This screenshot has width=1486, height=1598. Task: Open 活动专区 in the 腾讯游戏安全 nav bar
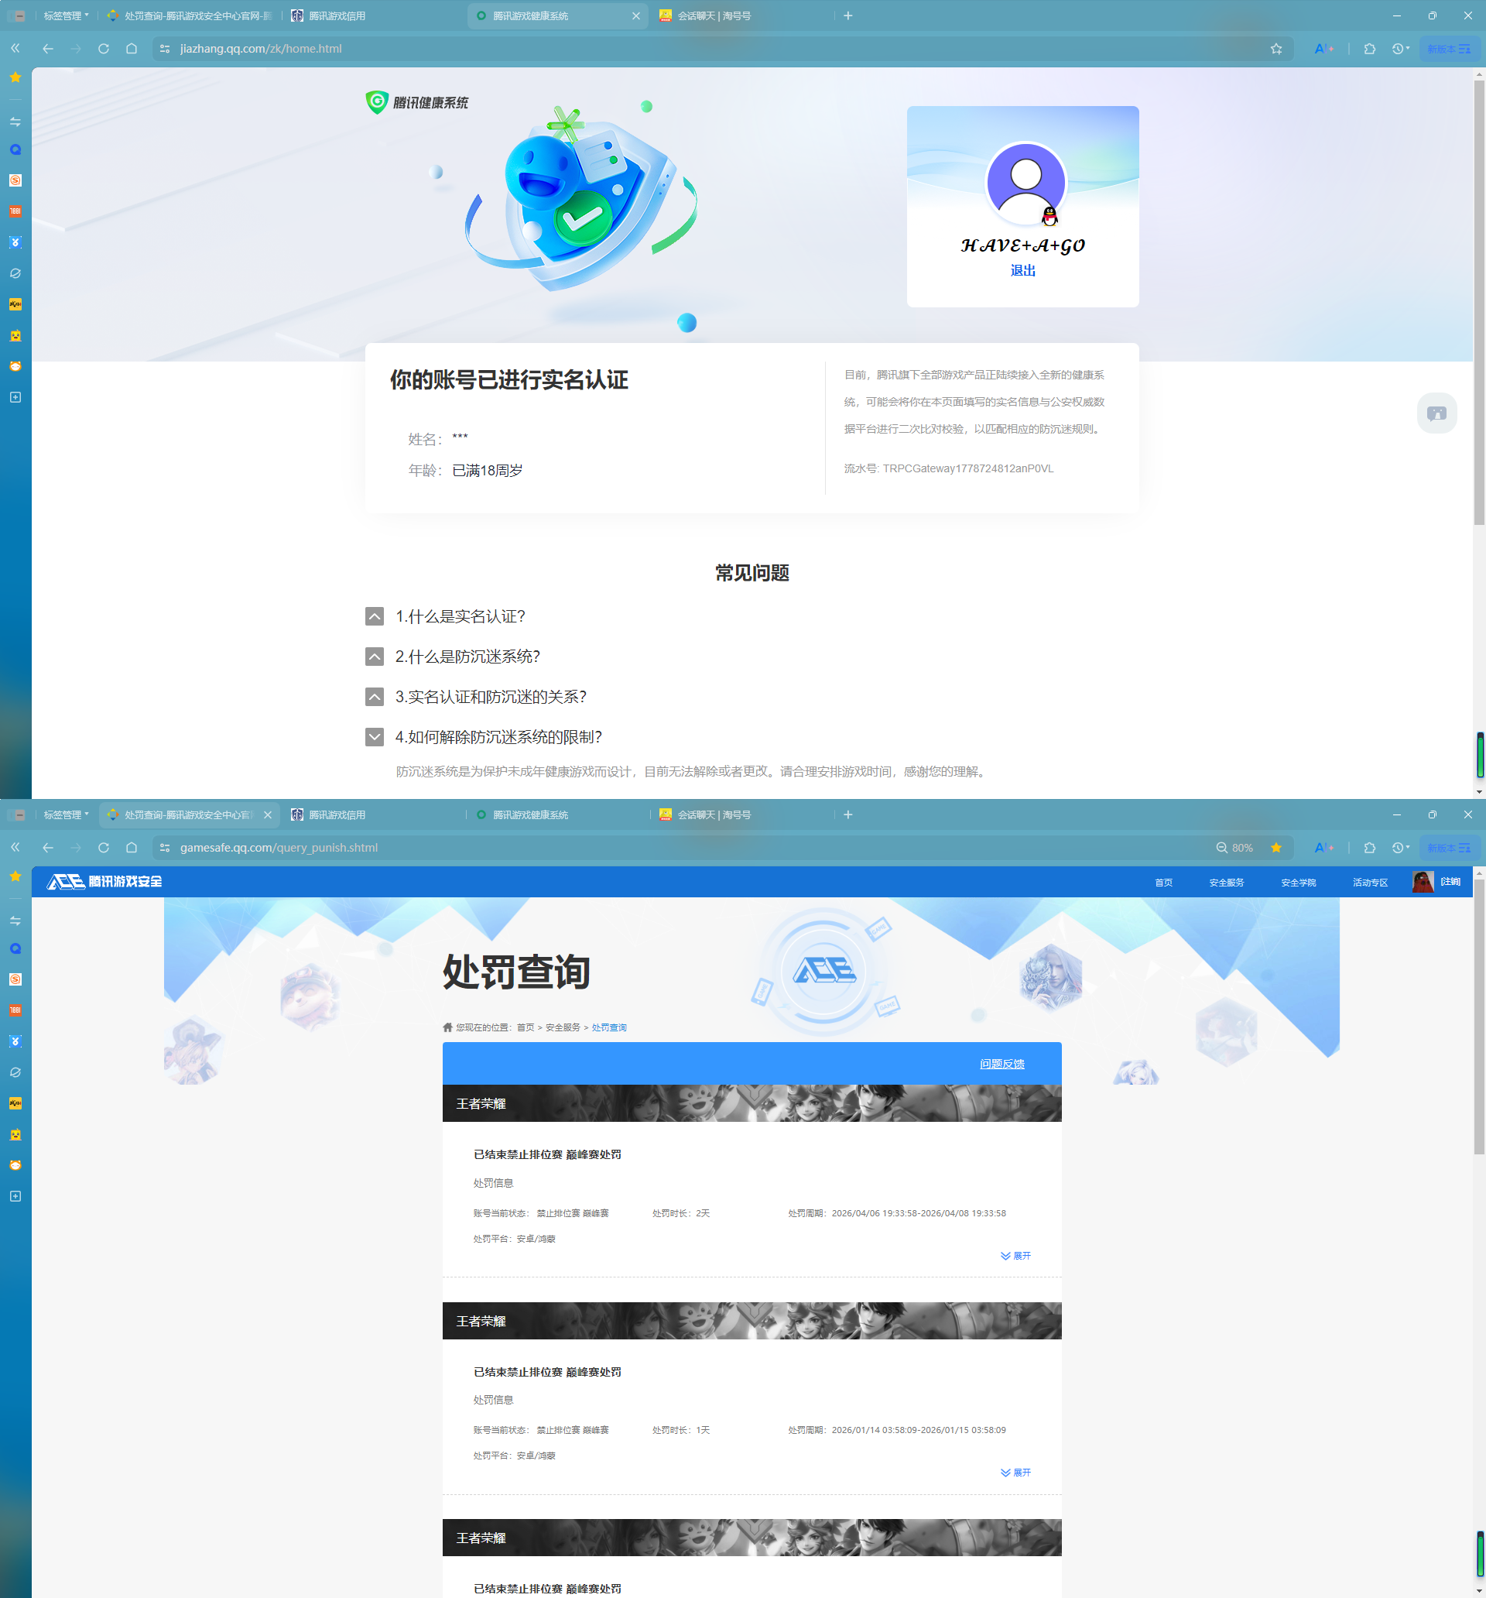coord(1370,883)
